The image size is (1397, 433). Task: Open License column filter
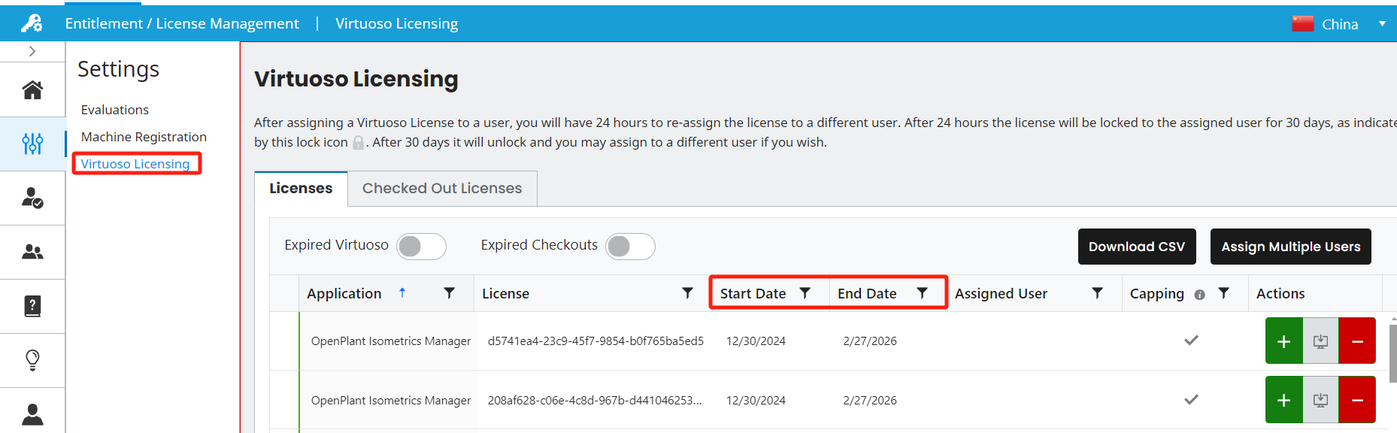[x=687, y=293]
